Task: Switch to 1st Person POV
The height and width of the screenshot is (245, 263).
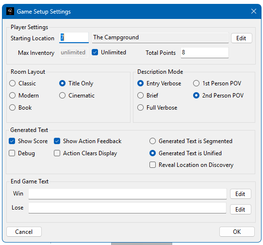Action: pos(196,83)
